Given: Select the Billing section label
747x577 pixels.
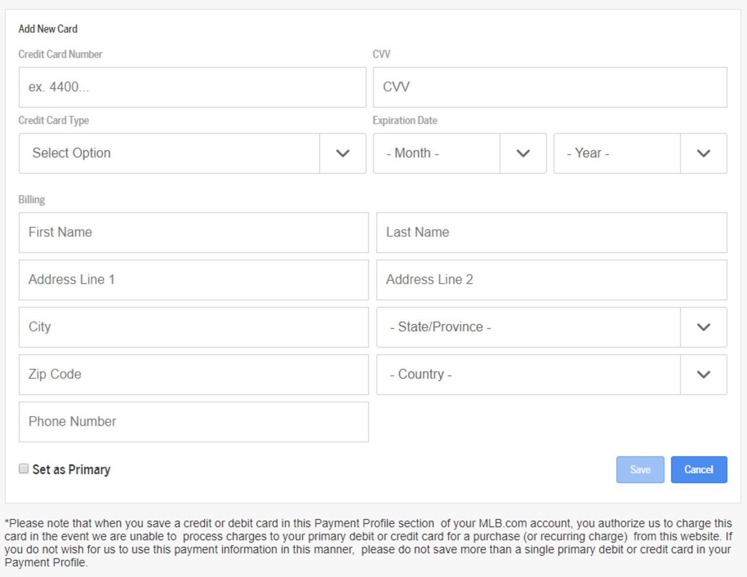Looking at the screenshot, I should [x=31, y=199].
